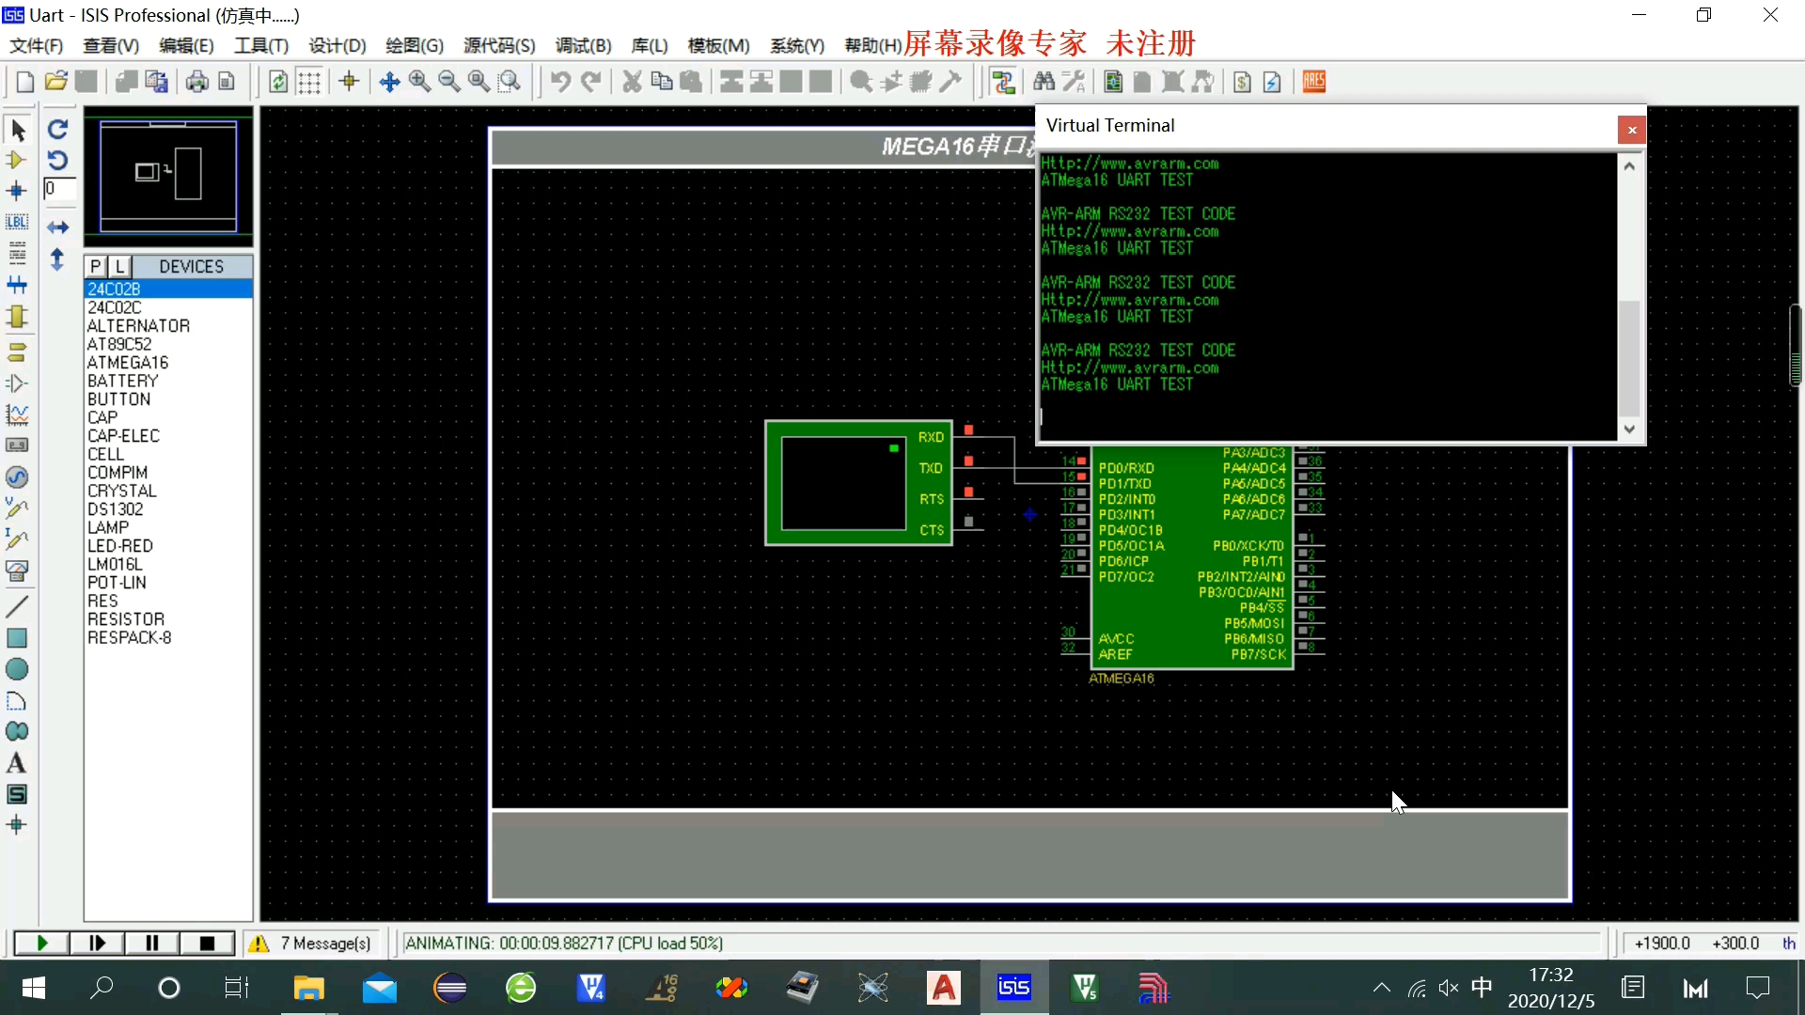
Task: Click the Zoom In magnifier
Action: [419, 82]
